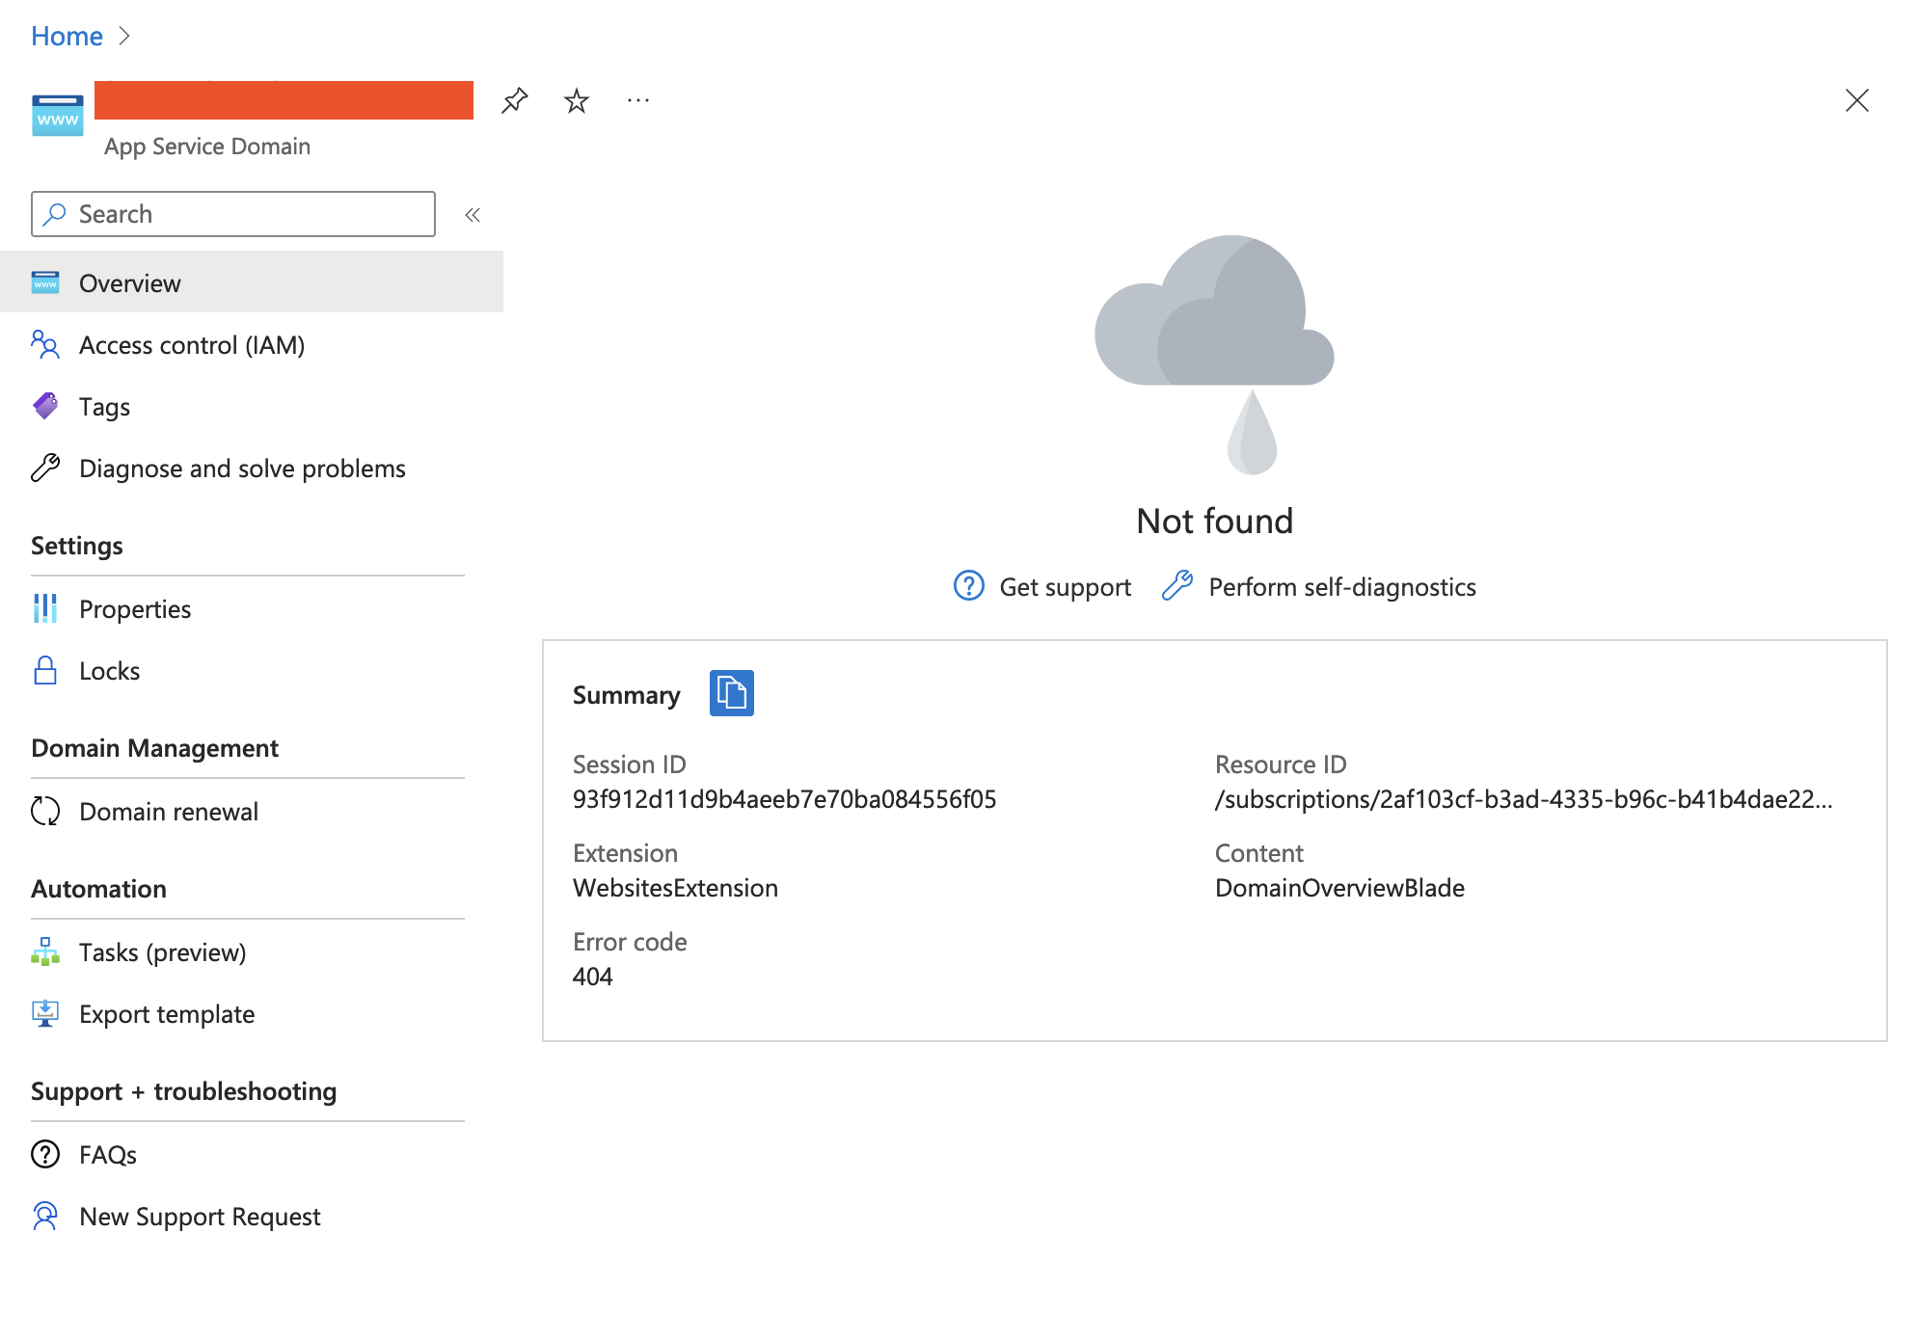
Task: Click the Properties bars icon
Action: [45, 608]
